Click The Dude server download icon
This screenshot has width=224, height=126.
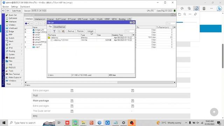pyautogui.click(x=72, y=111)
